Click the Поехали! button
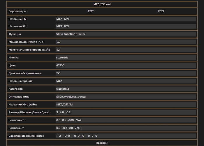The width and height of the screenshot is (204, 146). click(x=102, y=143)
